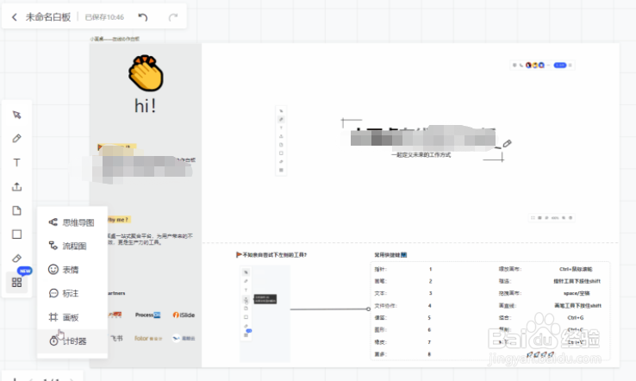Open the upload file tool

click(16, 187)
